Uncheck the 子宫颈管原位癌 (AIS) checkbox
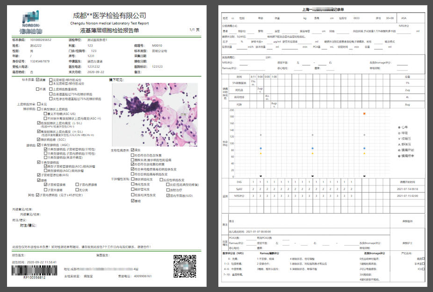The image size is (433, 292). click(39, 175)
